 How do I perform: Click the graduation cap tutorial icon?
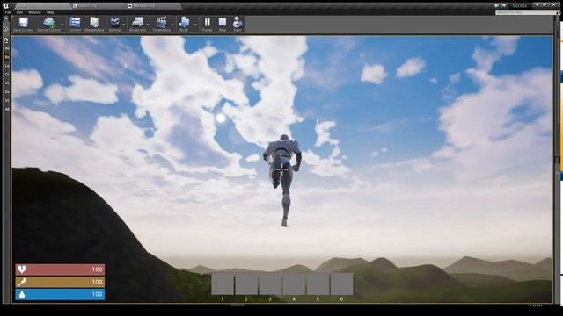(x=504, y=6)
